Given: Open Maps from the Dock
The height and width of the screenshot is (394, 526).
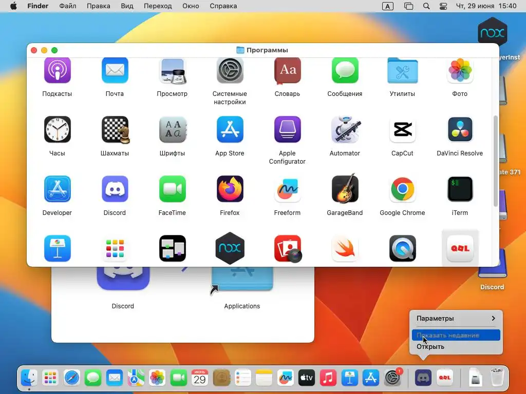Looking at the screenshot, I should pyautogui.click(x=136, y=378).
